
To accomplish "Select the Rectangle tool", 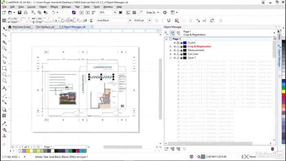I will (x=4, y=68).
